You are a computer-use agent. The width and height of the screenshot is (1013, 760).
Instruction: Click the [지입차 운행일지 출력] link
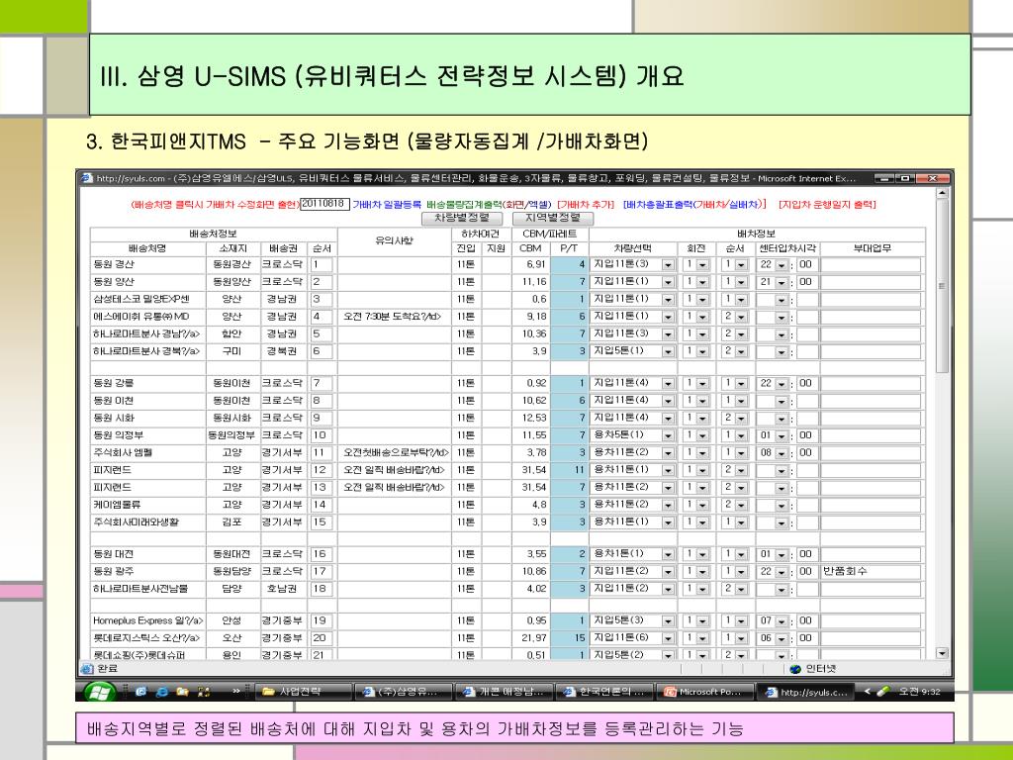tap(828, 205)
